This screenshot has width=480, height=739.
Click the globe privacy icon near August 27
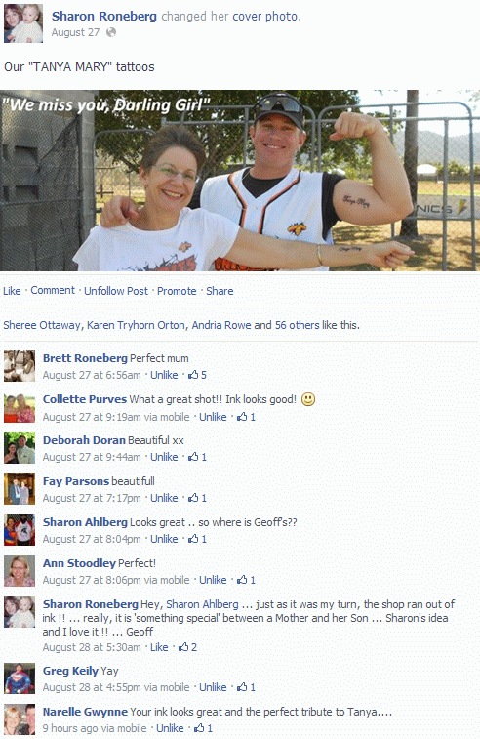pos(111,32)
